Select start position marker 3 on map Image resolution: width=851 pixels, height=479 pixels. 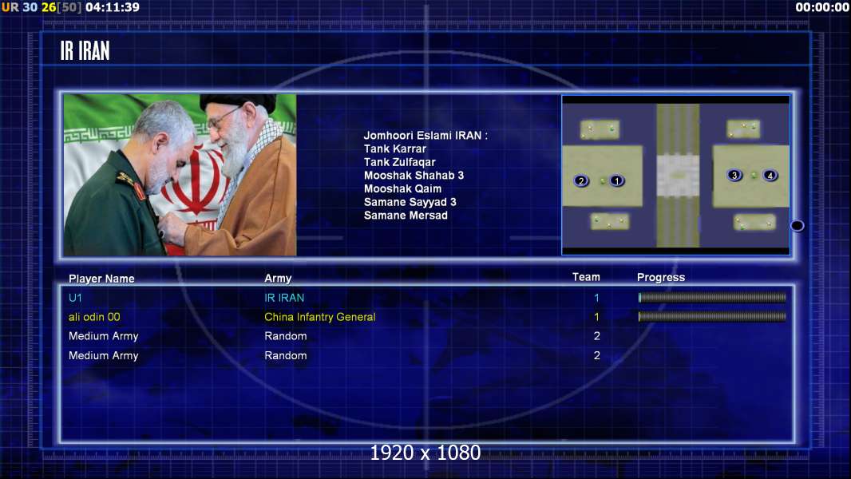coord(734,175)
